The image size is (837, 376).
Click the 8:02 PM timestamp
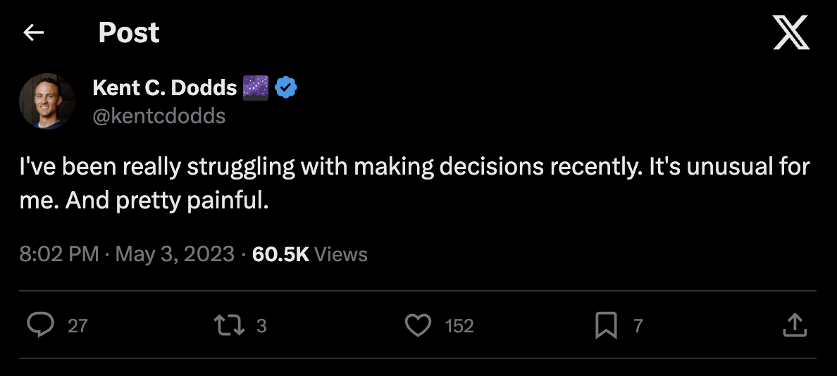(58, 254)
